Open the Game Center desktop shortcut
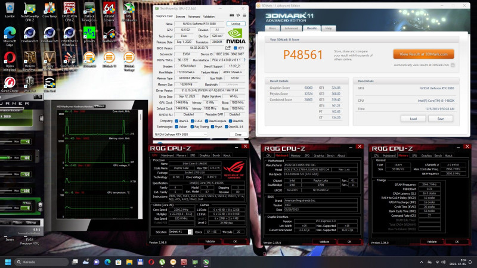The image size is (477, 268). tap(10, 85)
